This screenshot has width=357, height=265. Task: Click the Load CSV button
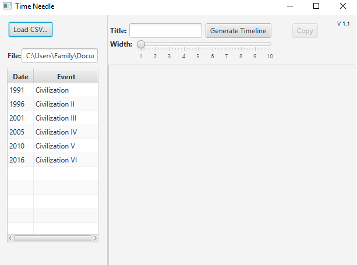(x=30, y=30)
